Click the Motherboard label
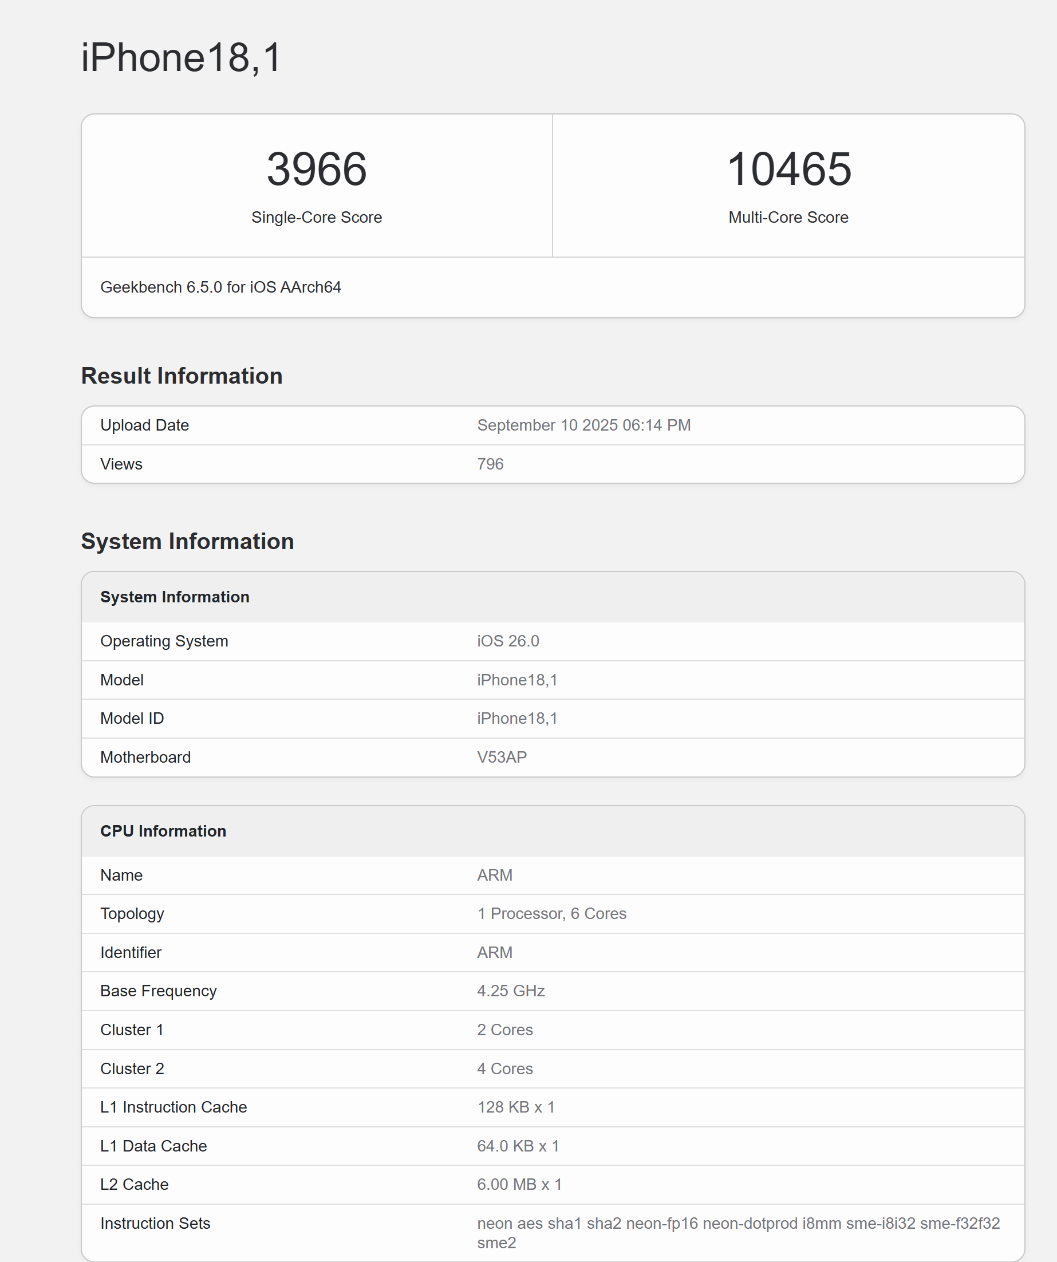 145,757
